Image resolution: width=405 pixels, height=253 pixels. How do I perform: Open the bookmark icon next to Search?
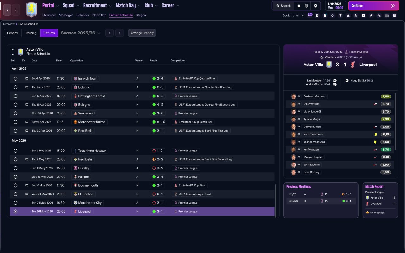tap(299, 6)
